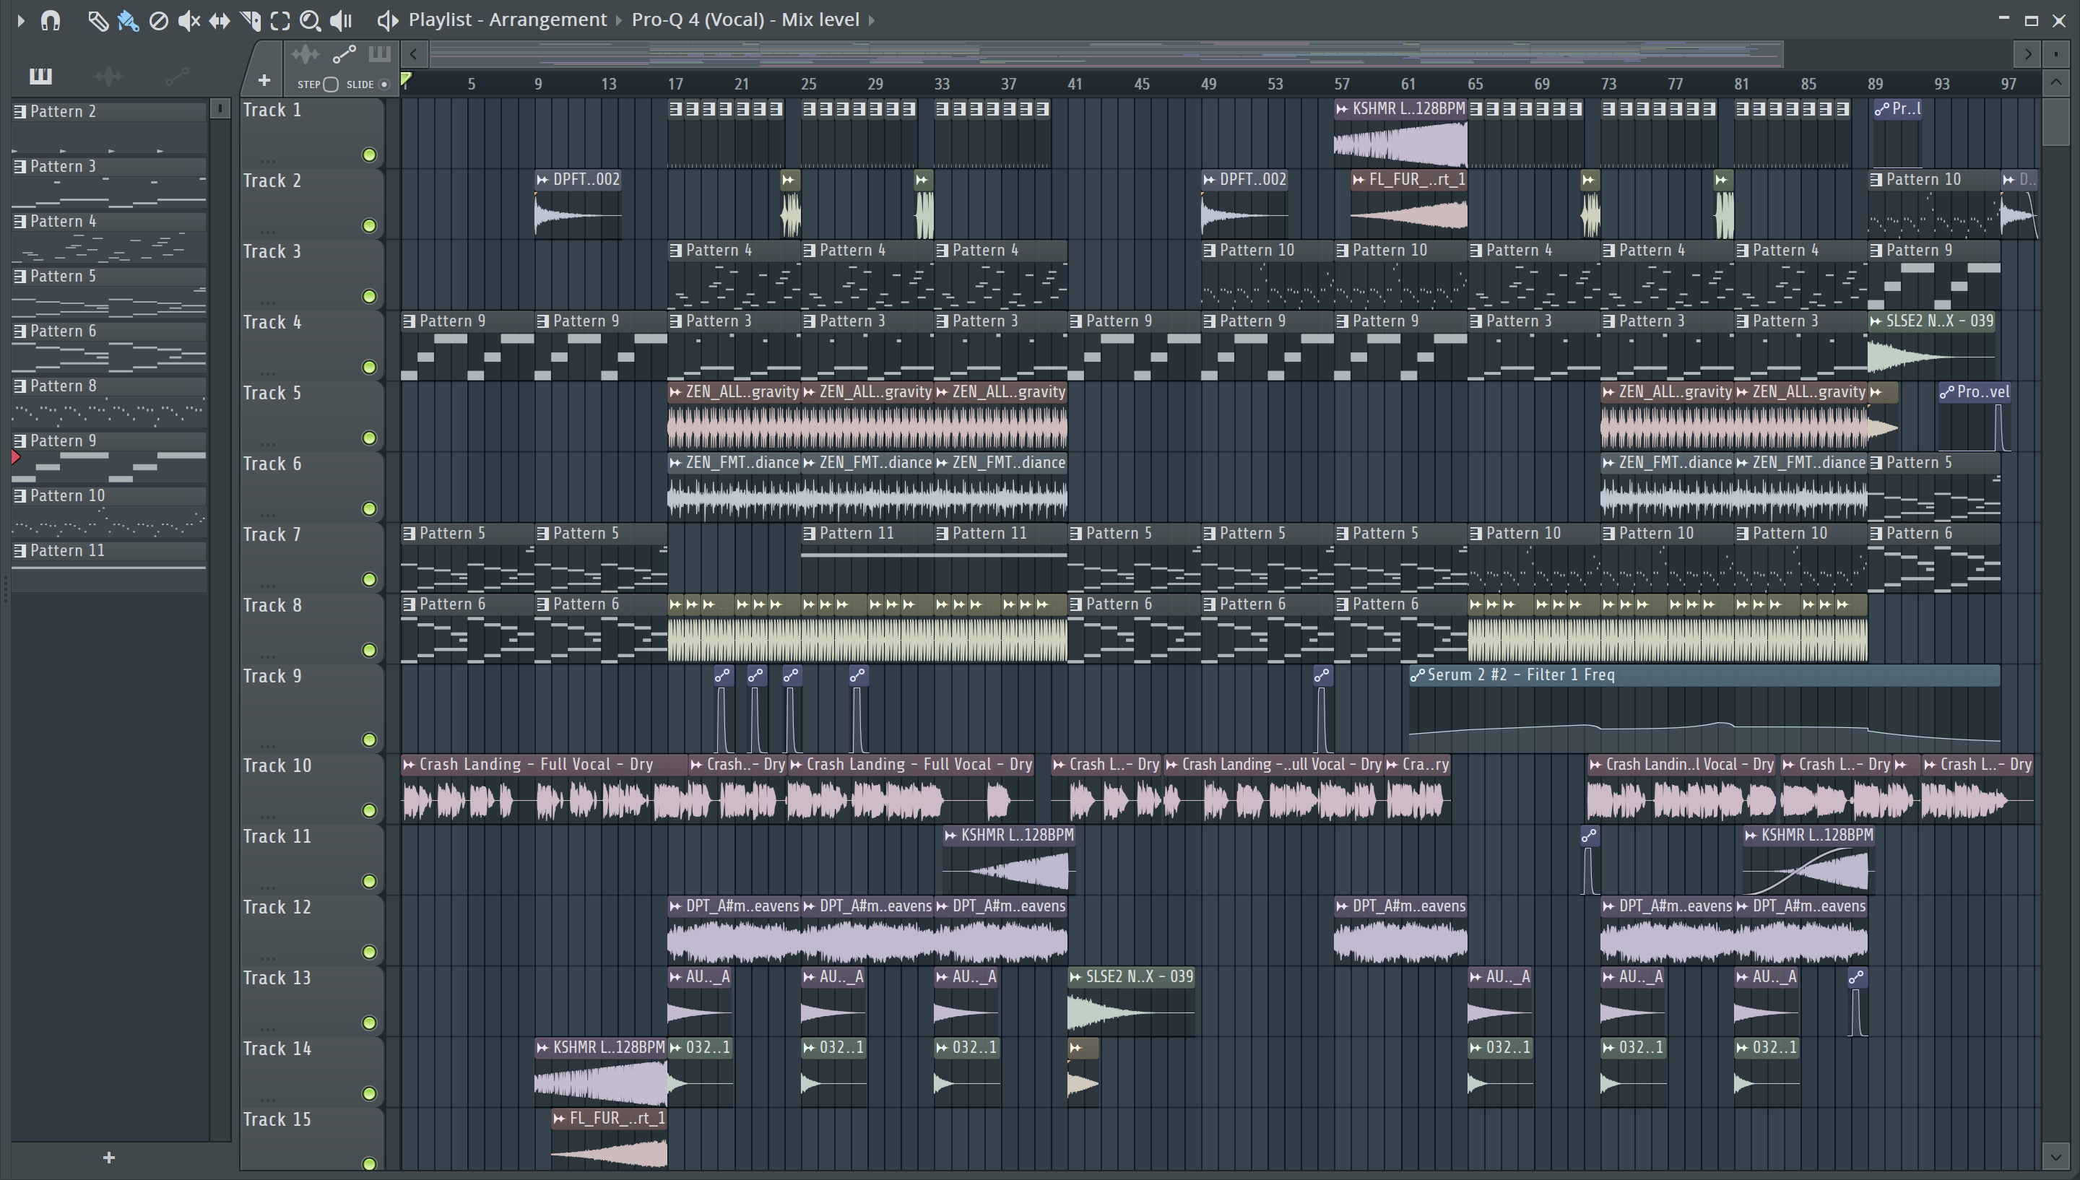
Task: Select Track 12 header label
Action: coord(277,908)
